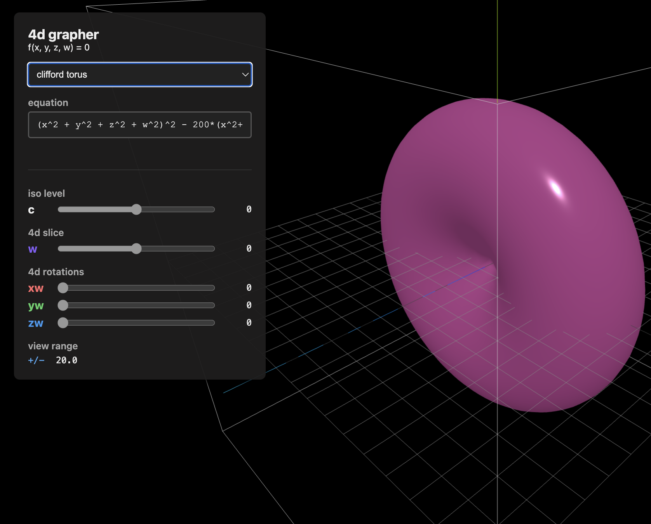Click the purple w slice label
The height and width of the screenshot is (524, 651).
(33, 249)
